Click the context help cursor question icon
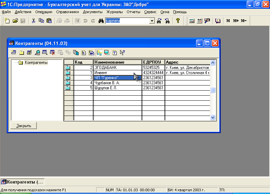 123,53
